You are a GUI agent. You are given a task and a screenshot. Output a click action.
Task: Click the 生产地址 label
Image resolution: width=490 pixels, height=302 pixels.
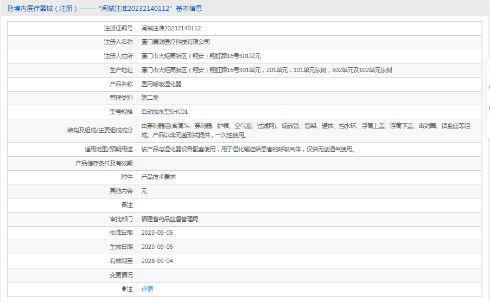point(121,70)
